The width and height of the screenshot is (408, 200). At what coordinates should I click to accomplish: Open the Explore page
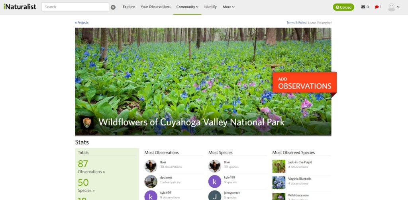129,7
